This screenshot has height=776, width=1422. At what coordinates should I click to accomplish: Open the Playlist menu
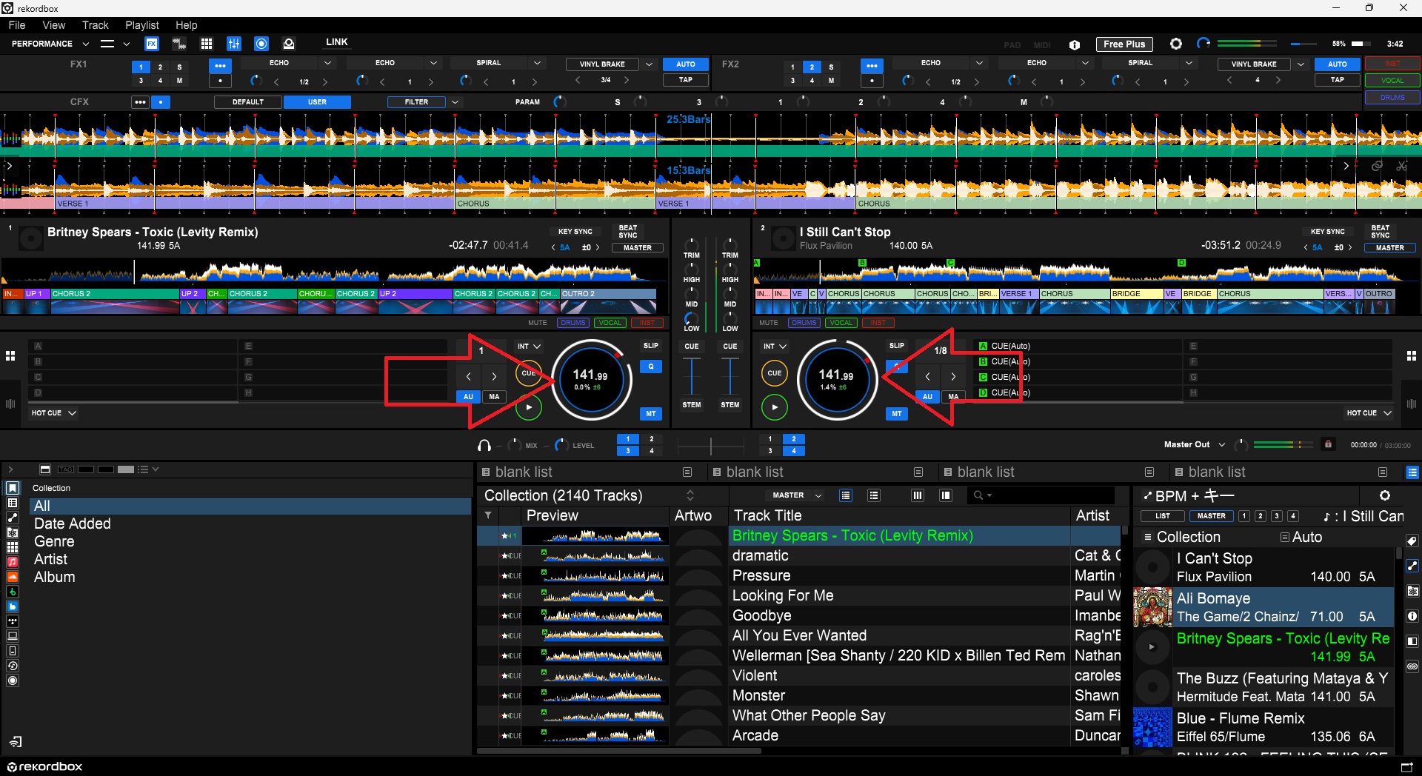click(142, 25)
